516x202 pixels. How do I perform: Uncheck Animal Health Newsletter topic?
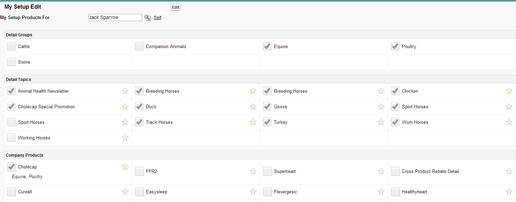click(11, 91)
